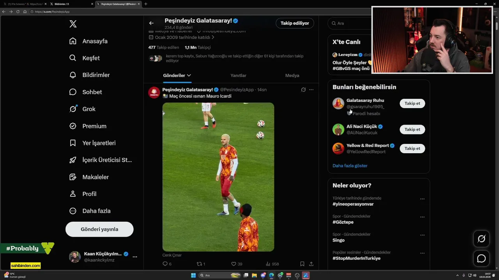Image resolution: width=499 pixels, height=280 pixels.
Task: Open floating messages button at bottom right
Action: click(481, 259)
